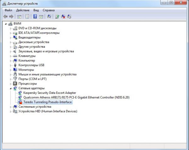Click the display icon next to Видеоадаптеры
This screenshot has height=150, width=189.
[15, 37]
